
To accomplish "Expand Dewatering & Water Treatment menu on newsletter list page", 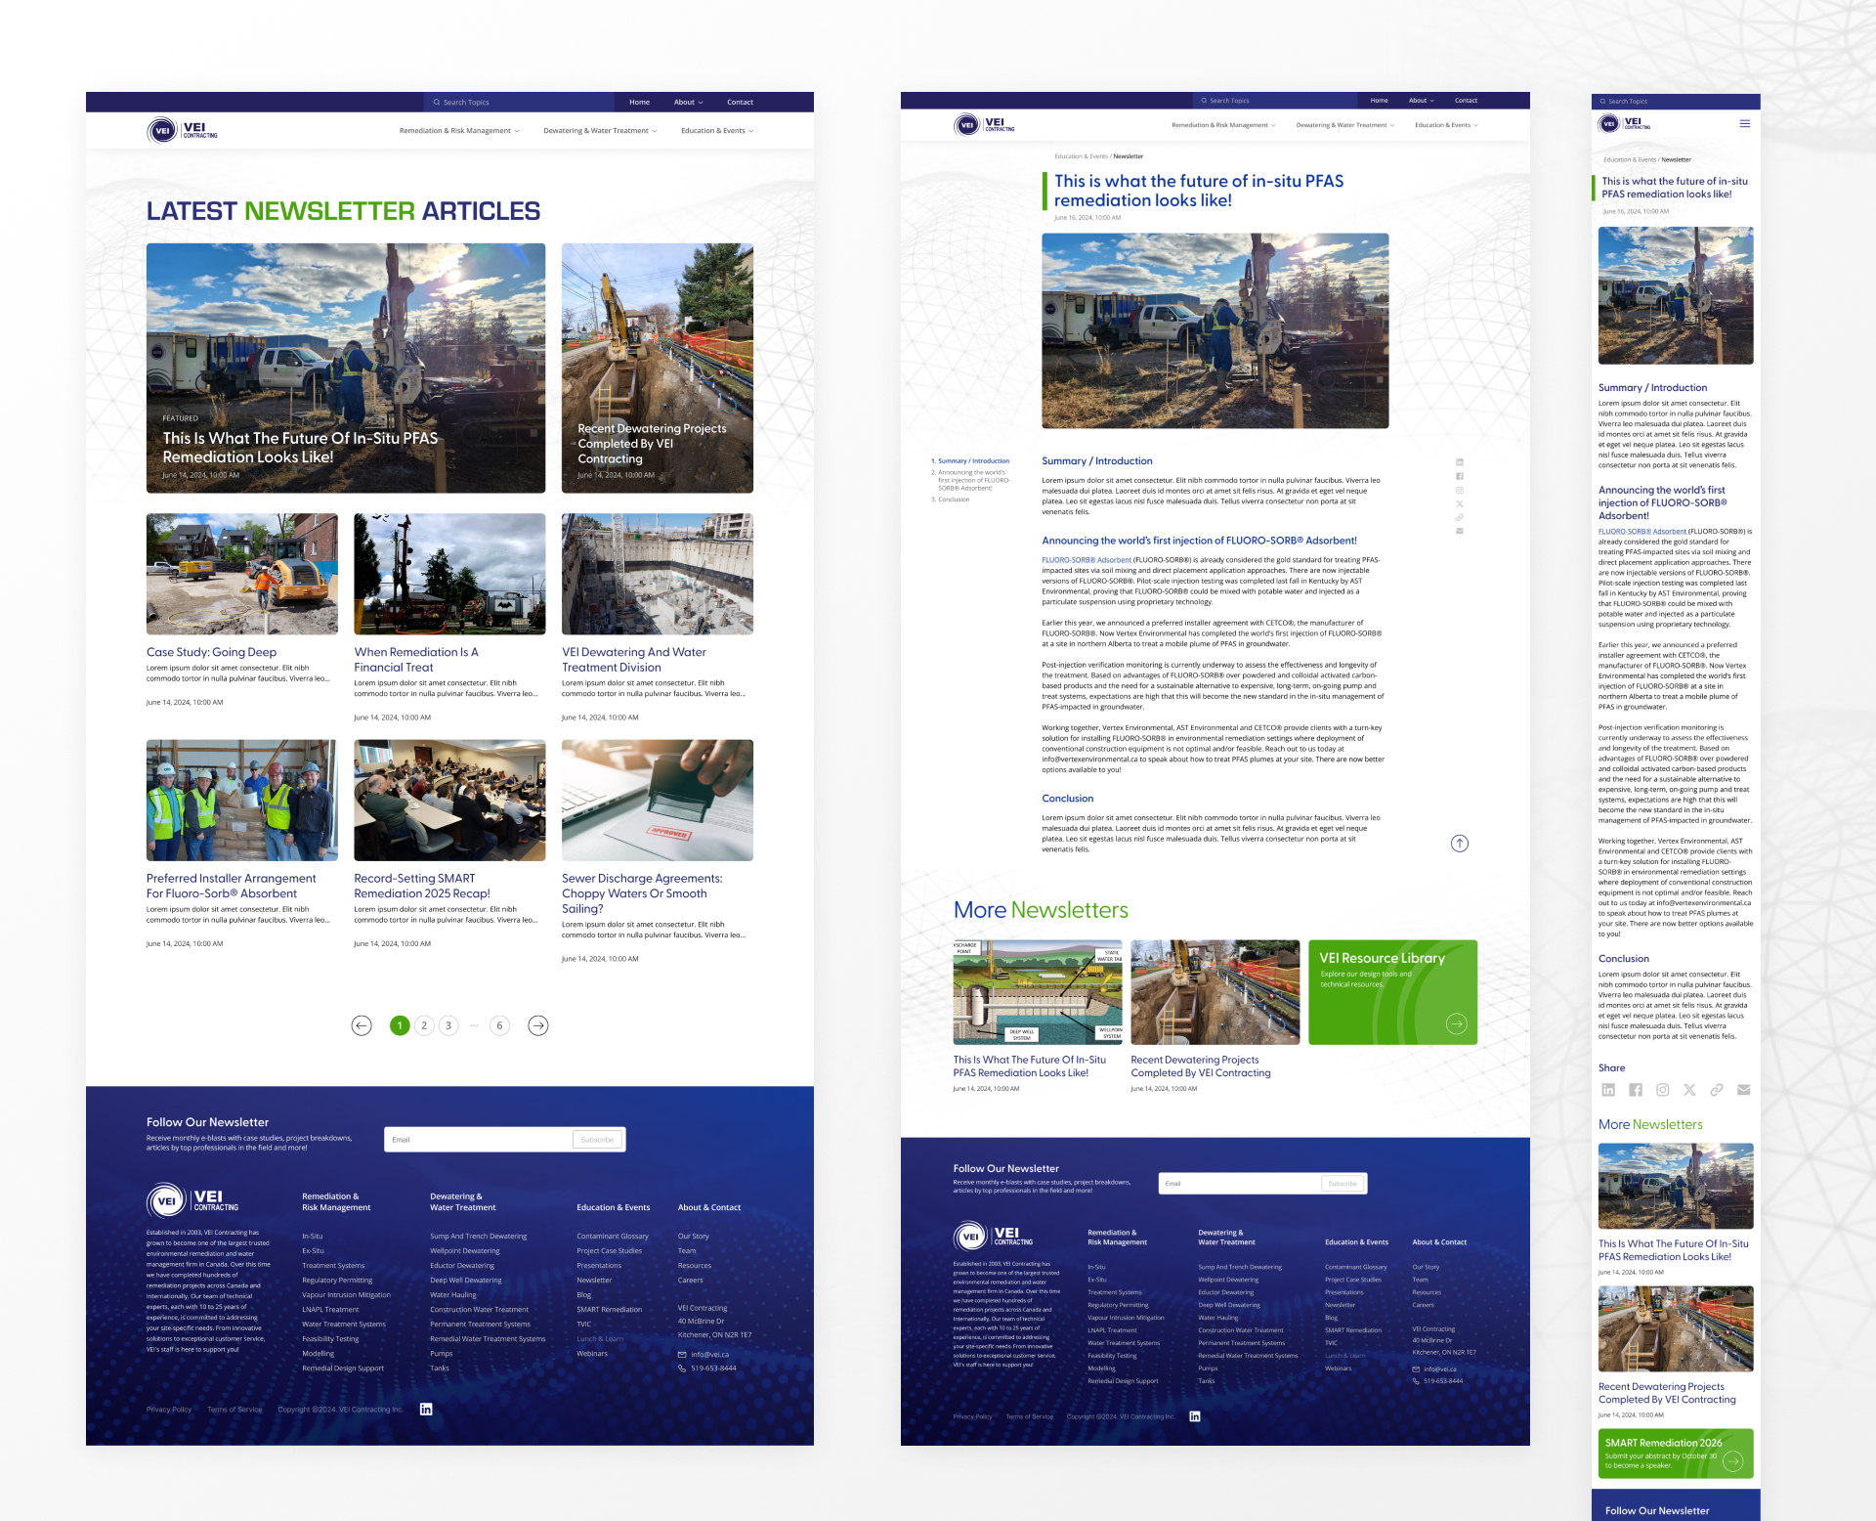I will [x=599, y=131].
